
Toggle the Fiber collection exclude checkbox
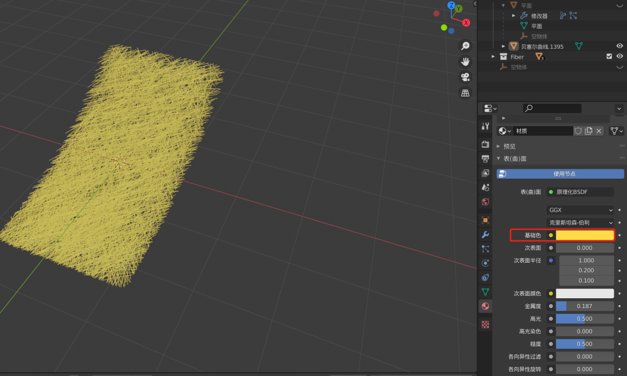[609, 56]
